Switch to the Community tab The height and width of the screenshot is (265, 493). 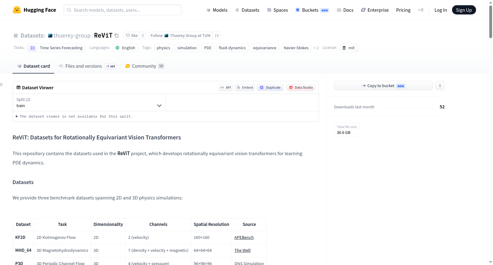[x=145, y=66]
